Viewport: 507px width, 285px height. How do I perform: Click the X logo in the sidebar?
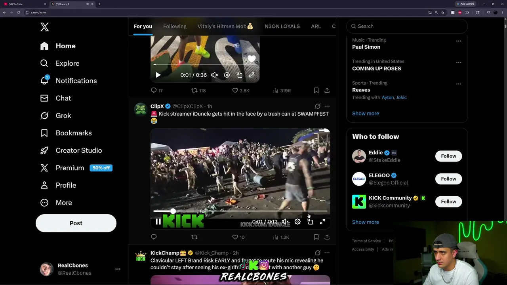[x=44, y=27]
